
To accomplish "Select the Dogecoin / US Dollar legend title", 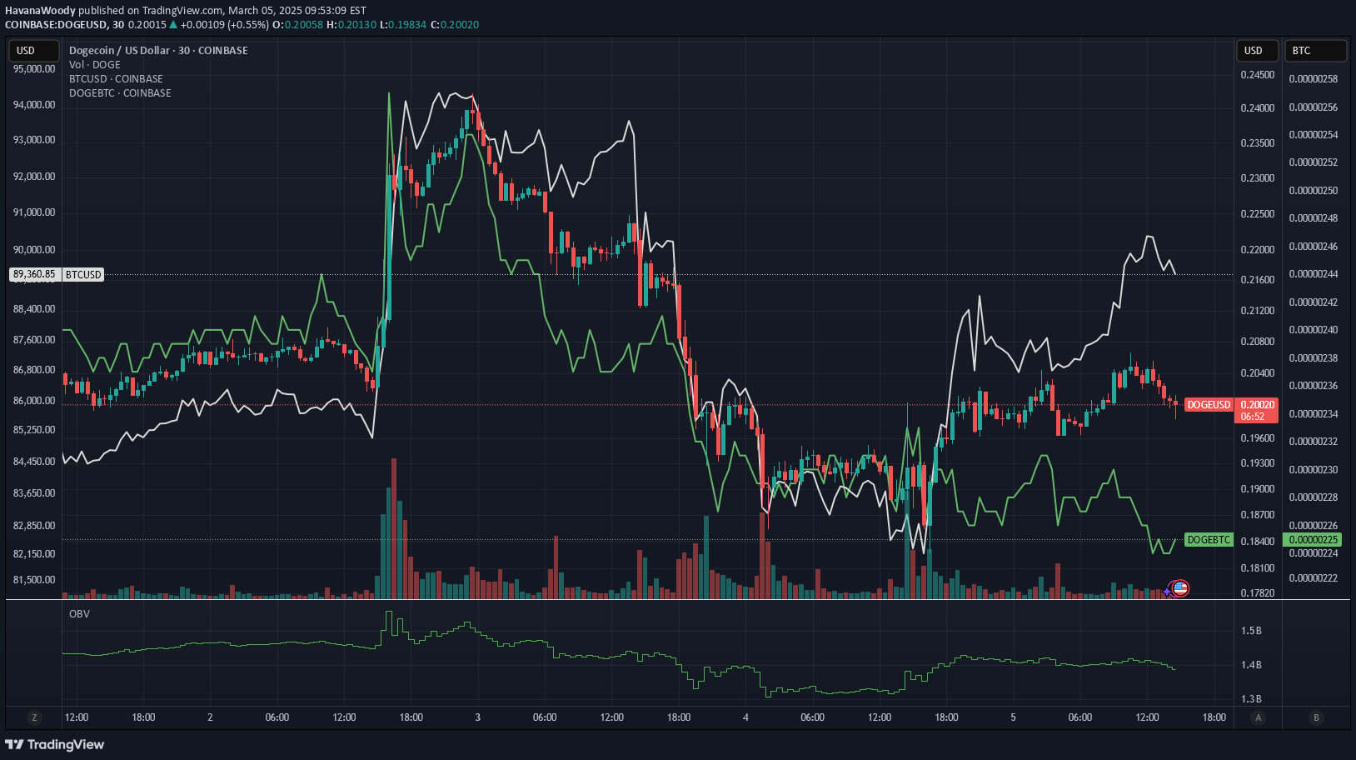I will click(158, 51).
